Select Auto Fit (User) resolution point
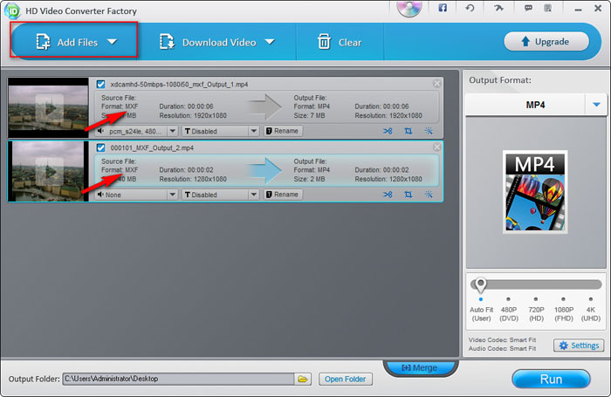The height and width of the screenshot is (397, 611). pos(481,299)
